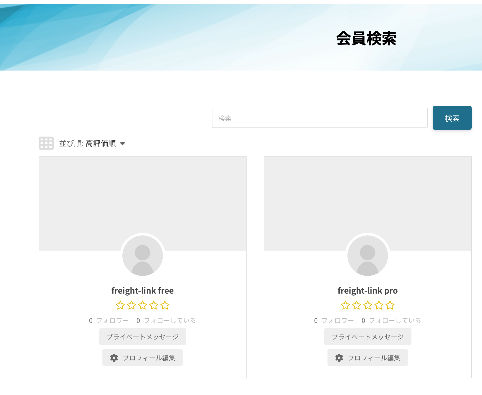The width and height of the screenshot is (482, 395).
Task: Click fifth star of freight-link free rating
Action: coord(165,305)
